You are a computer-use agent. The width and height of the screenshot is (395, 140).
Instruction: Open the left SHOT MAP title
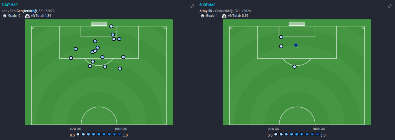pyautogui.click(x=10, y=5)
